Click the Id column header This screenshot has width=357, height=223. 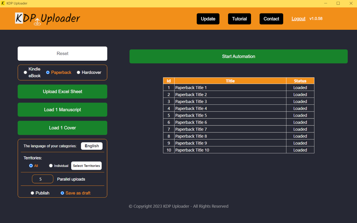pos(169,81)
